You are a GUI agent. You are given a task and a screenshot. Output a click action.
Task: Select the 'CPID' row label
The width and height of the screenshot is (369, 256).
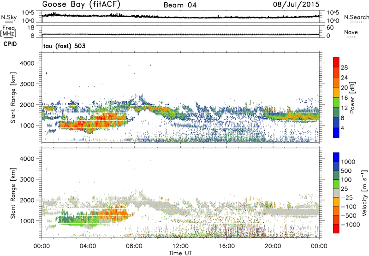(10, 44)
